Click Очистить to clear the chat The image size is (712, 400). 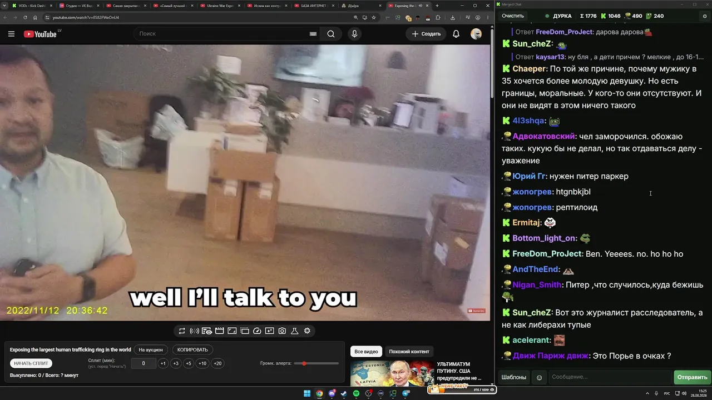(513, 16)
